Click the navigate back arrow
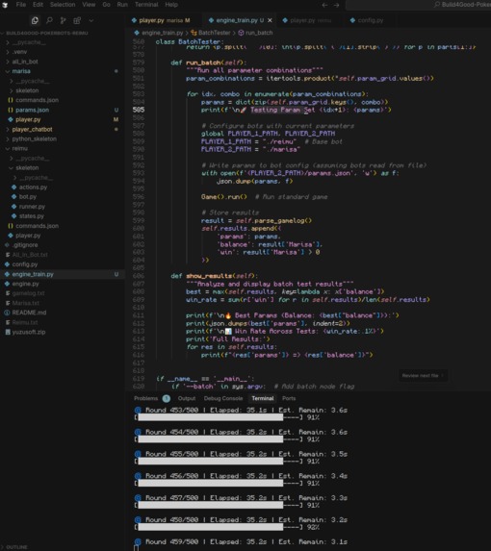491x551 pixels. (324, 5)
